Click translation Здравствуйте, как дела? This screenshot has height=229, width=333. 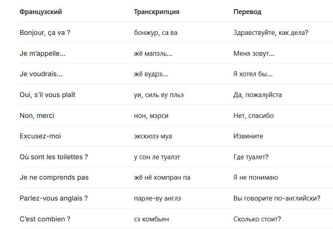270,33
